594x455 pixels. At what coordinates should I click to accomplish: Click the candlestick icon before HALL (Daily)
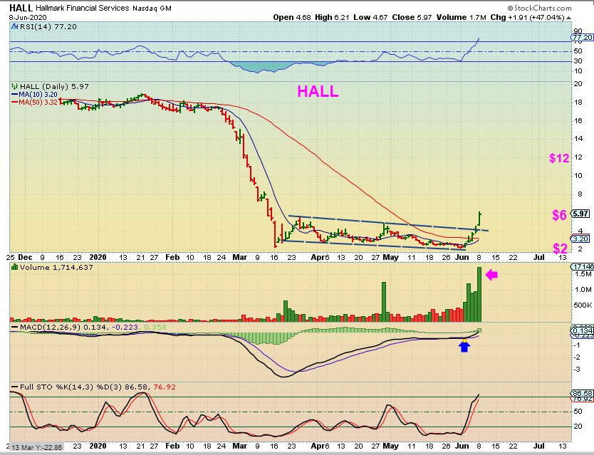tap(15, 86)
